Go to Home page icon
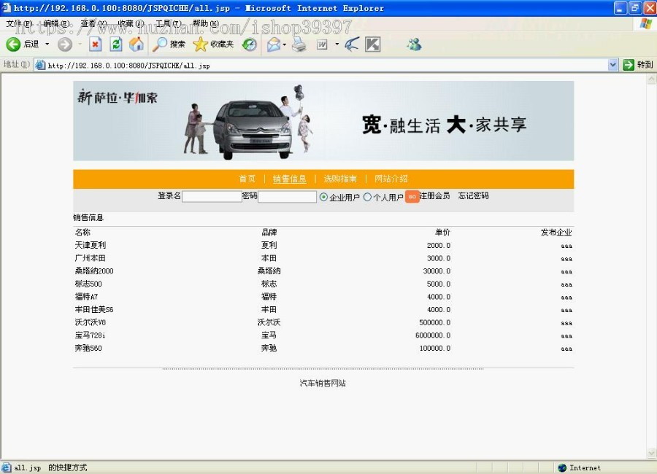 (x=137, y=44)
